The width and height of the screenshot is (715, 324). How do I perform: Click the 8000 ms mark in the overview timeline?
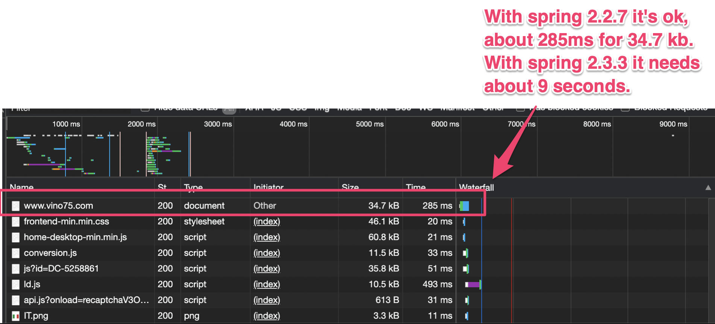click(x=597, y=124)
